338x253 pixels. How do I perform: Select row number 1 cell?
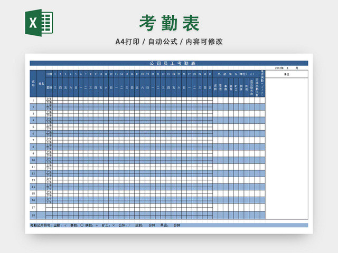[33, 100]
